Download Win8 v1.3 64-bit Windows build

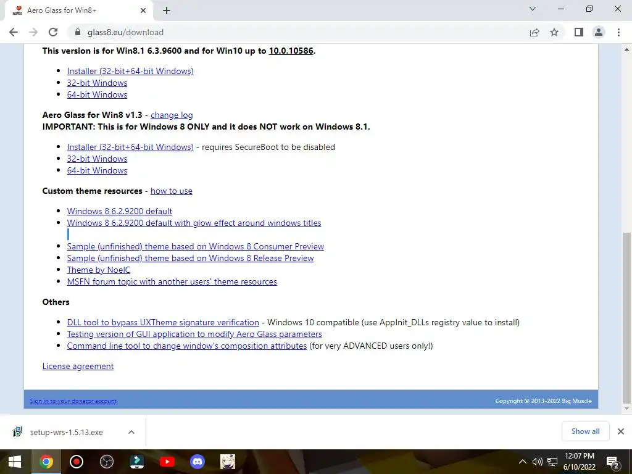pos(97,170)
